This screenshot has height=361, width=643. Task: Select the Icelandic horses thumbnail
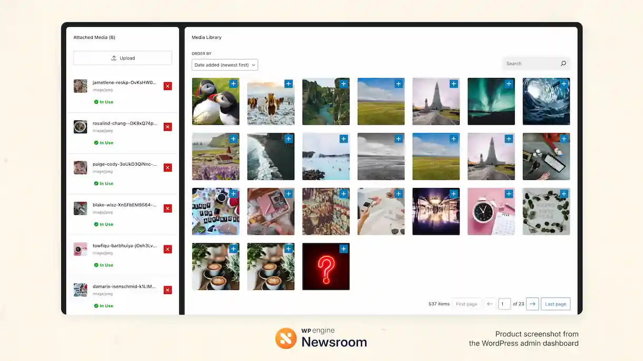(x=270, y=102)
